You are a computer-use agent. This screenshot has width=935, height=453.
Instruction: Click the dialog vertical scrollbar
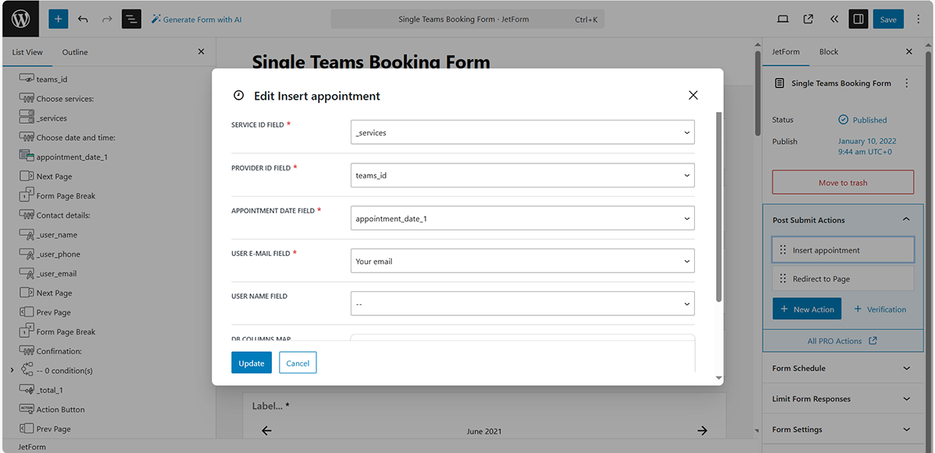pos(718,206)
